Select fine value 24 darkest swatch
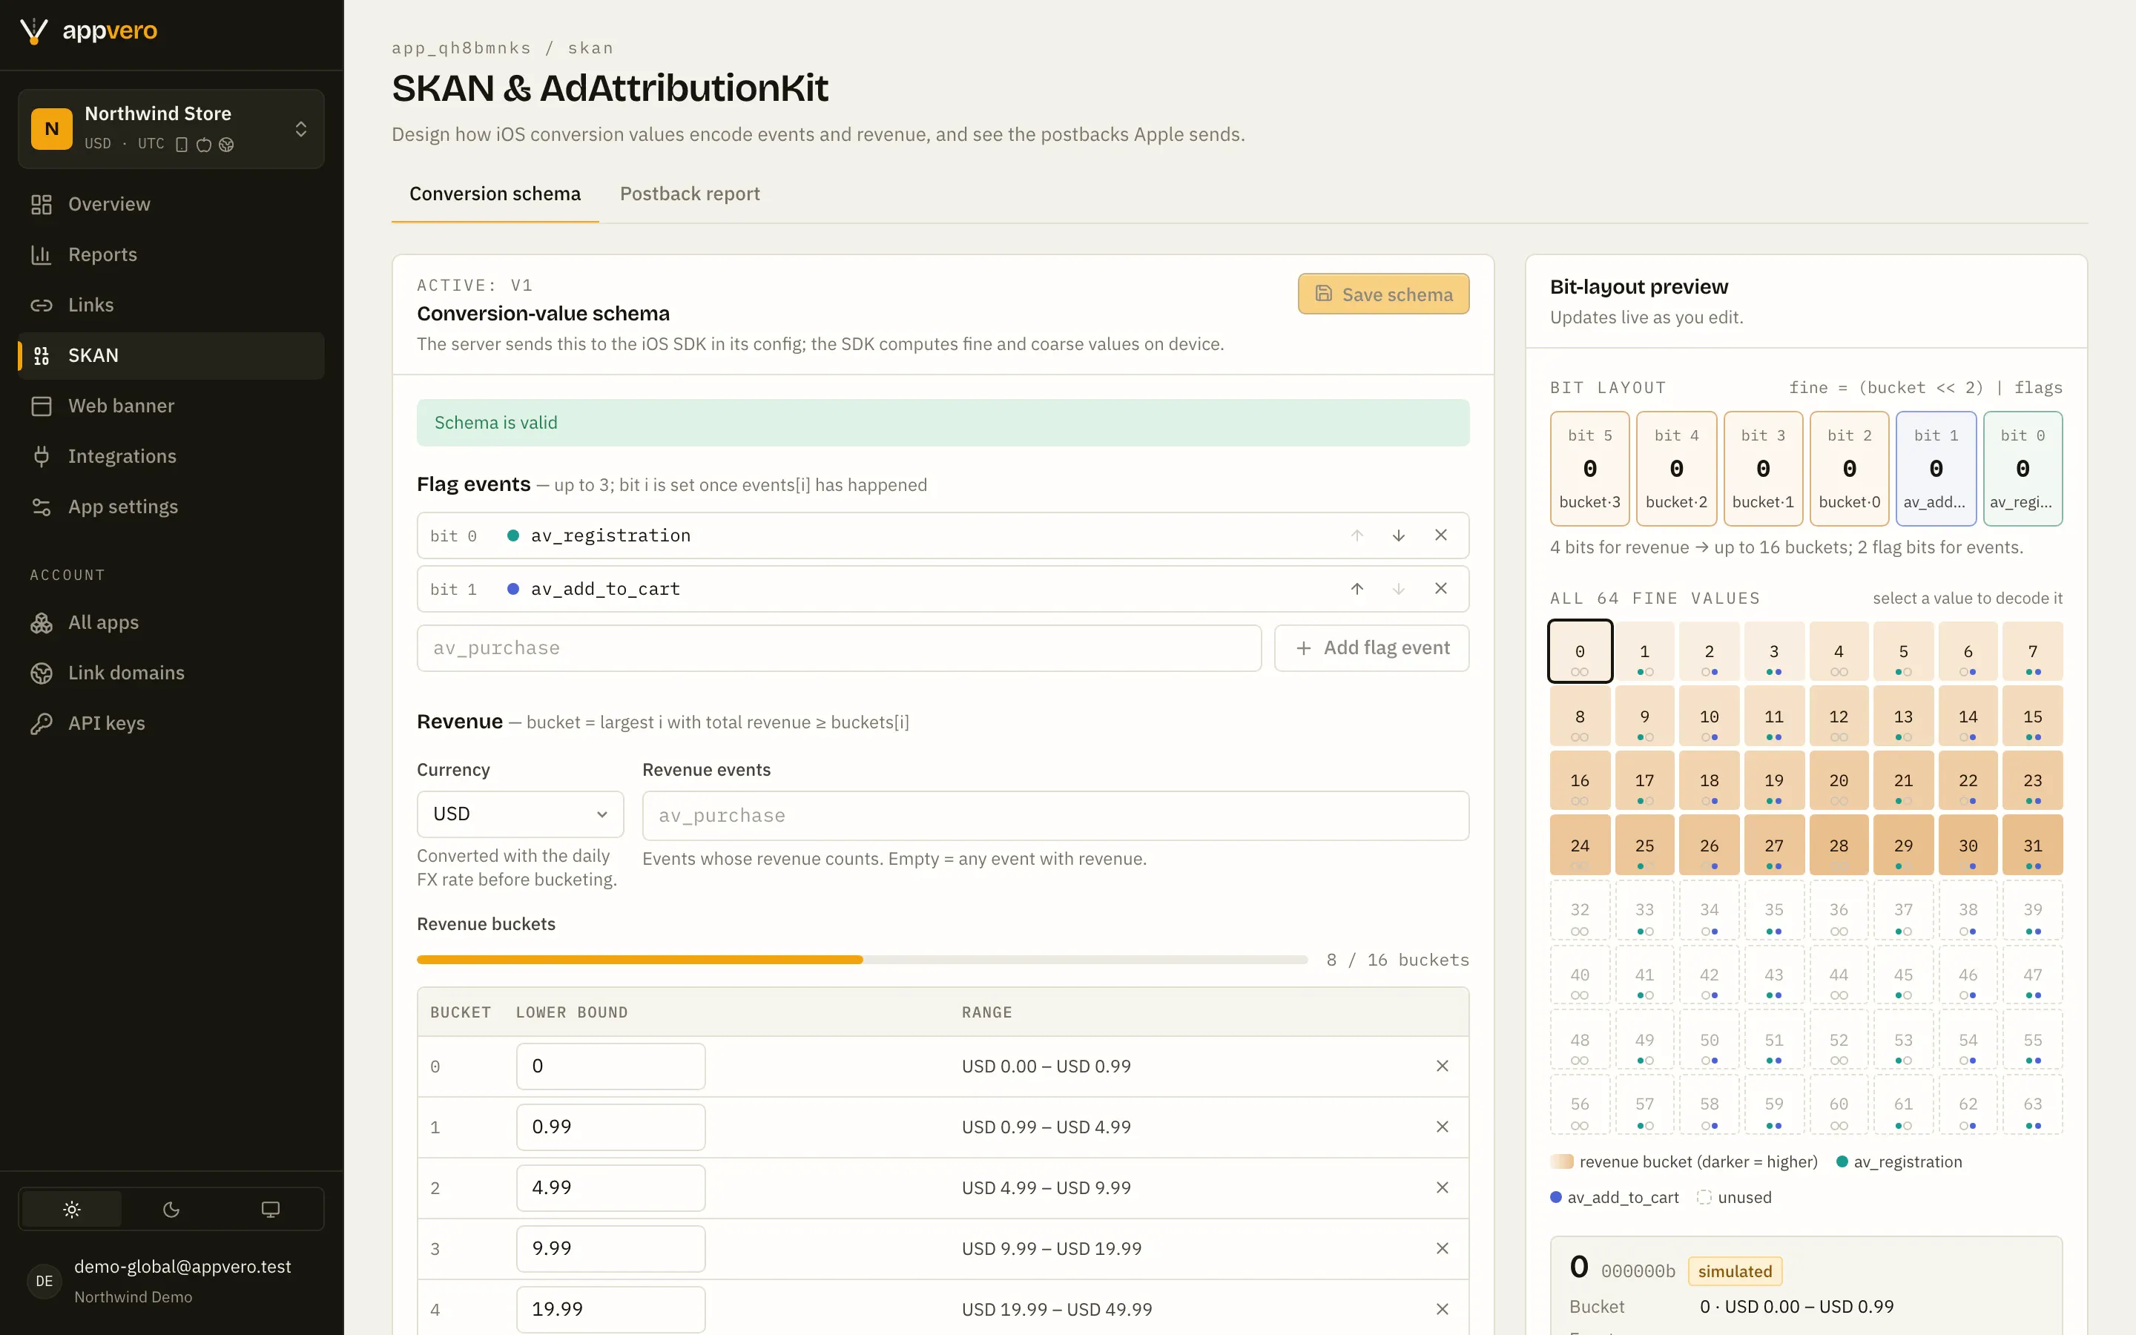The image size is (2136, 1335). pos(1580,845)
